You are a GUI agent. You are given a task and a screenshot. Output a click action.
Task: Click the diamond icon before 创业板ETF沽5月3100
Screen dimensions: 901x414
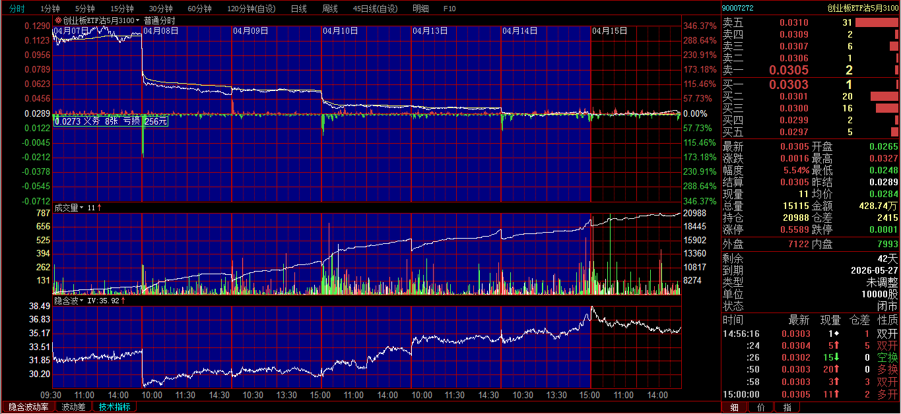click(58, 20)
